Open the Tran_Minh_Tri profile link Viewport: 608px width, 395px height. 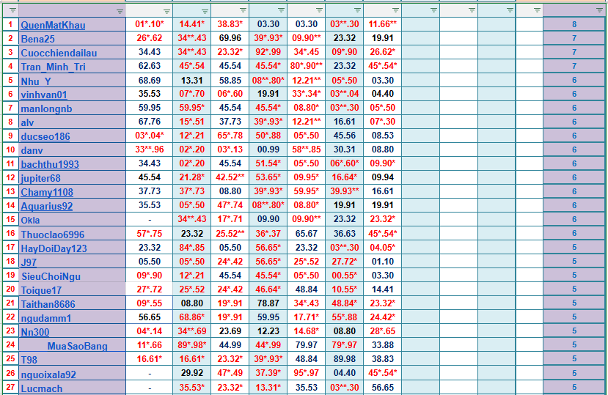(x=53, y=67)
